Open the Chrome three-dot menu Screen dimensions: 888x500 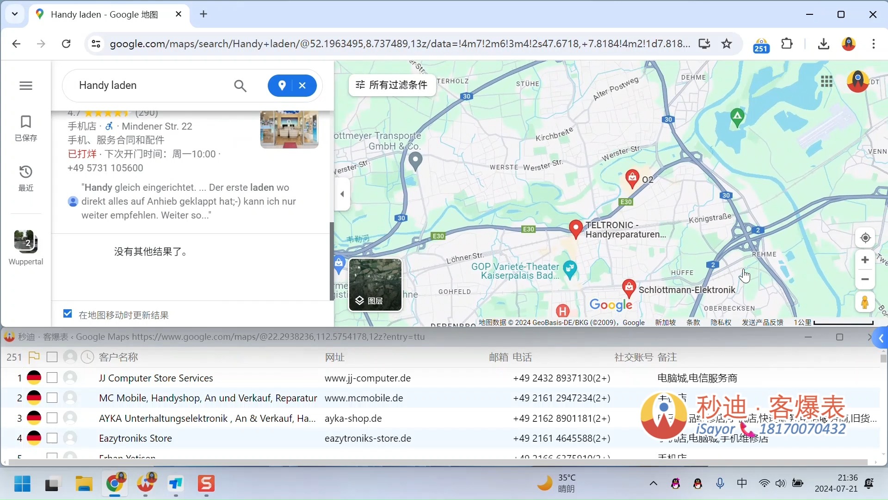873,44
